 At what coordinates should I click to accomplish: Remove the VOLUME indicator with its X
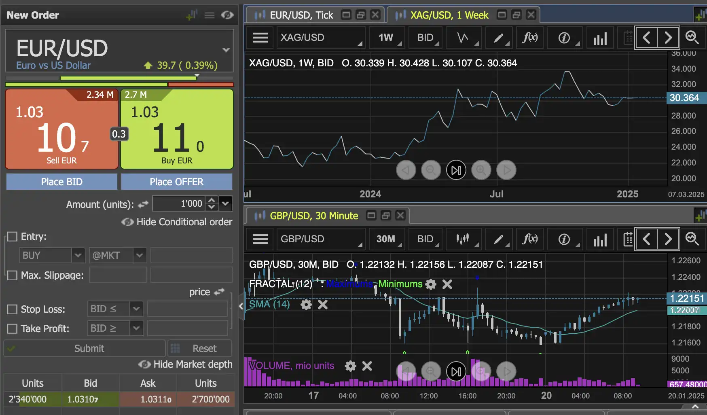pyautogui.click(x=367, y=366)
